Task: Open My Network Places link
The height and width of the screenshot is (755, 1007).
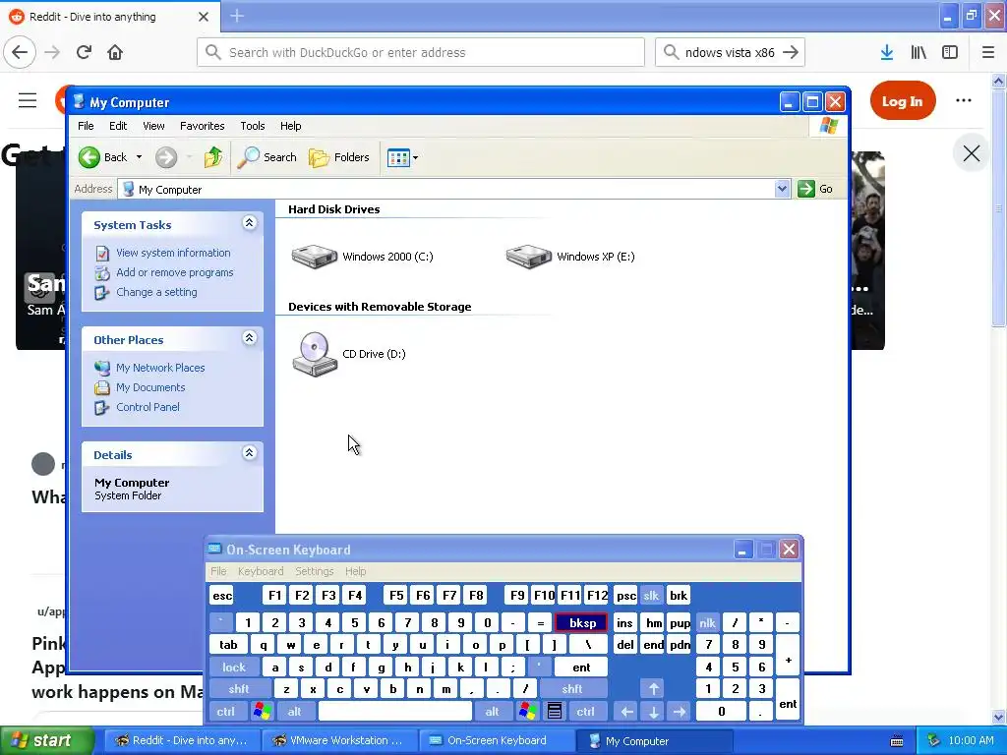Action: click(160, 368)
